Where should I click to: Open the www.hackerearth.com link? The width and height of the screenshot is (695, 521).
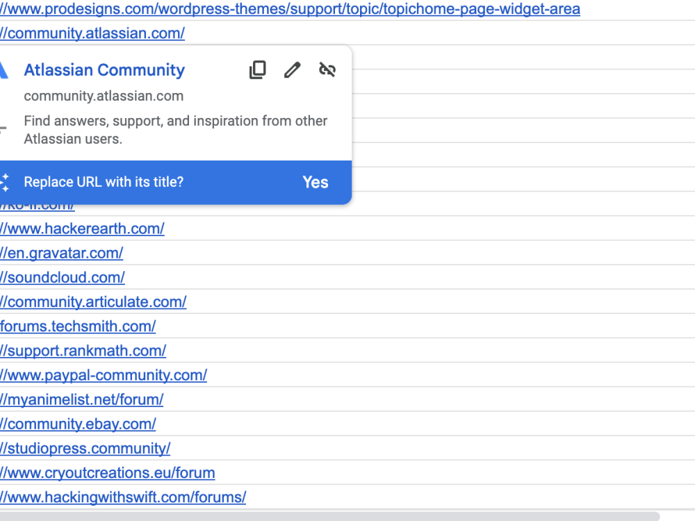(82, 229)
